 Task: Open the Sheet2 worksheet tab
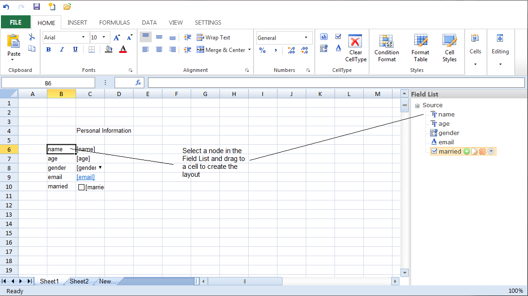pos(79,281)
